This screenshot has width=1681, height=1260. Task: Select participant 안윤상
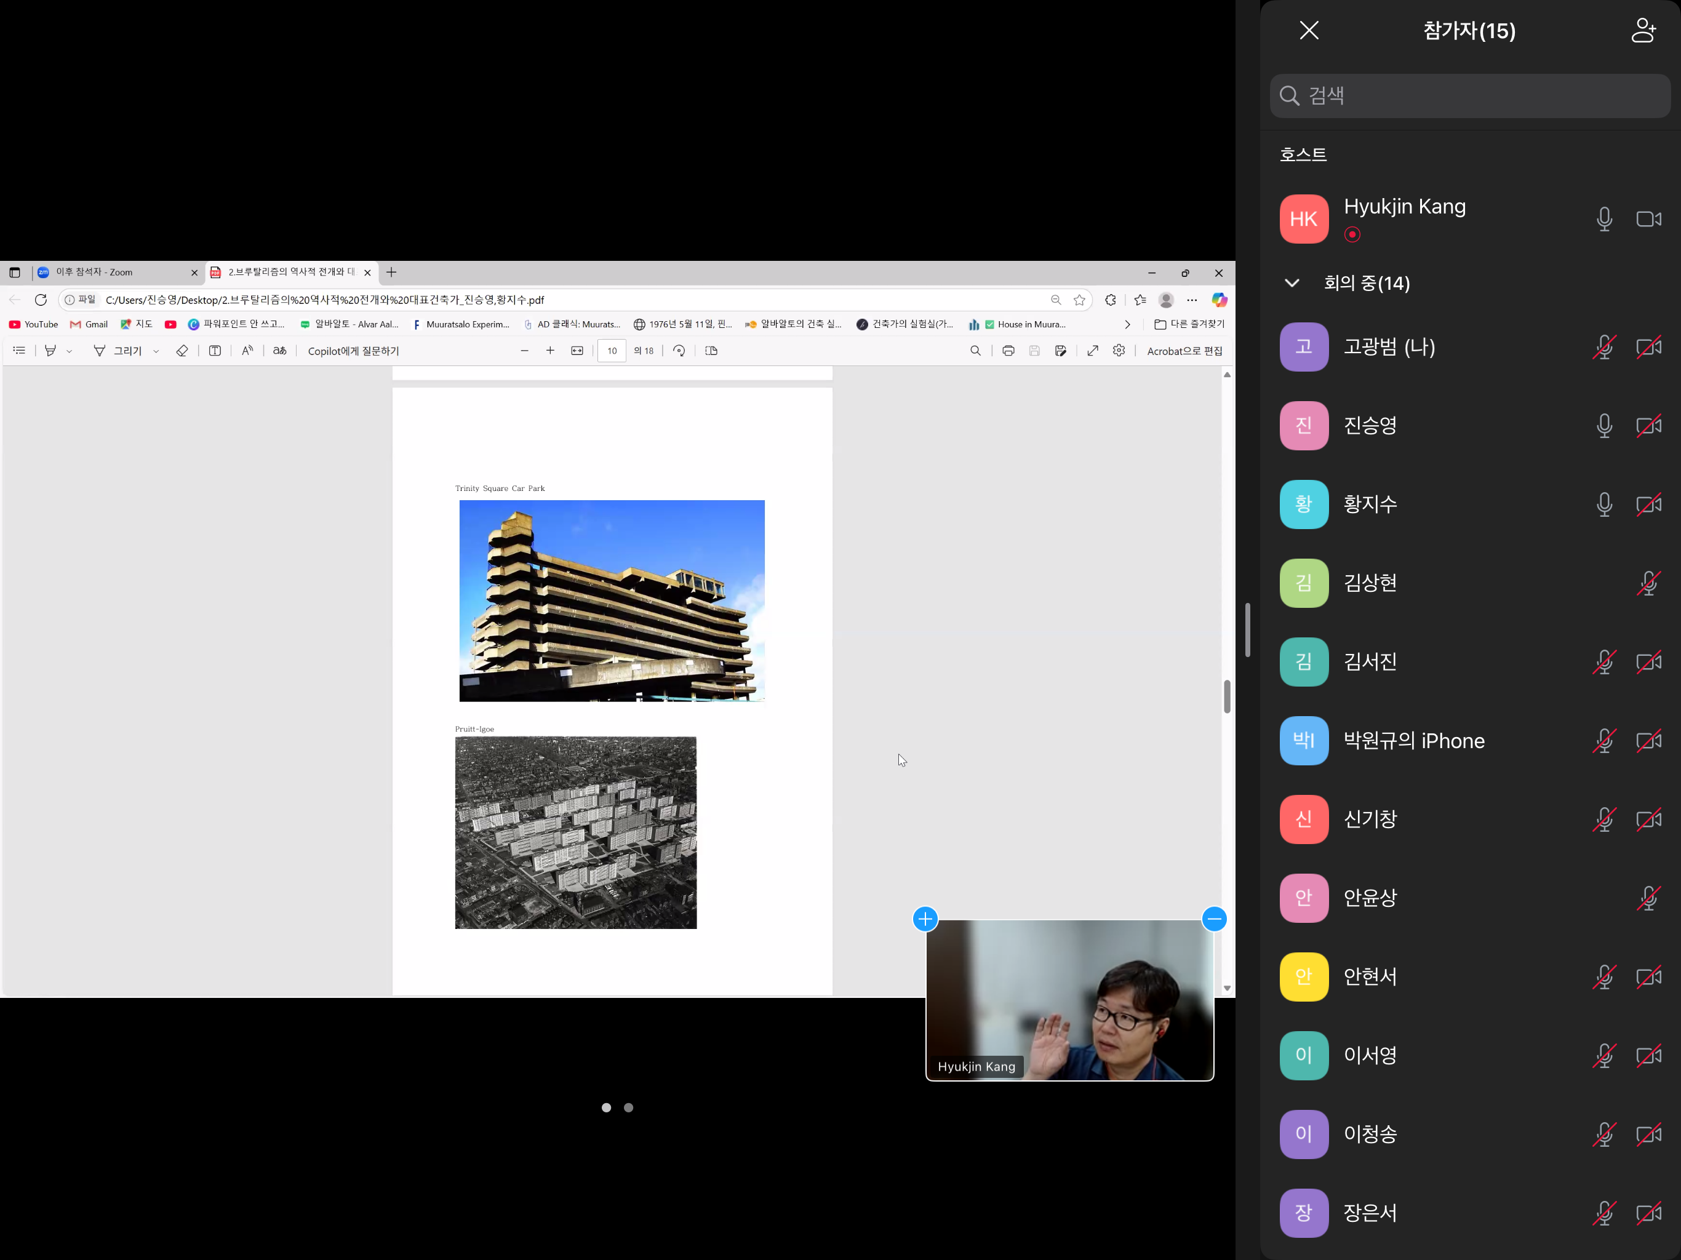(x=1469, y=898)
